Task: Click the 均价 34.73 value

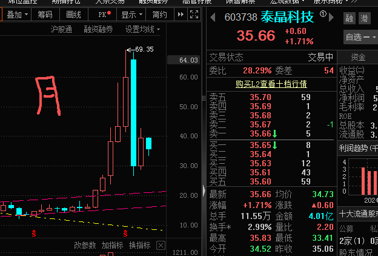Action: [x=323, y=194]
